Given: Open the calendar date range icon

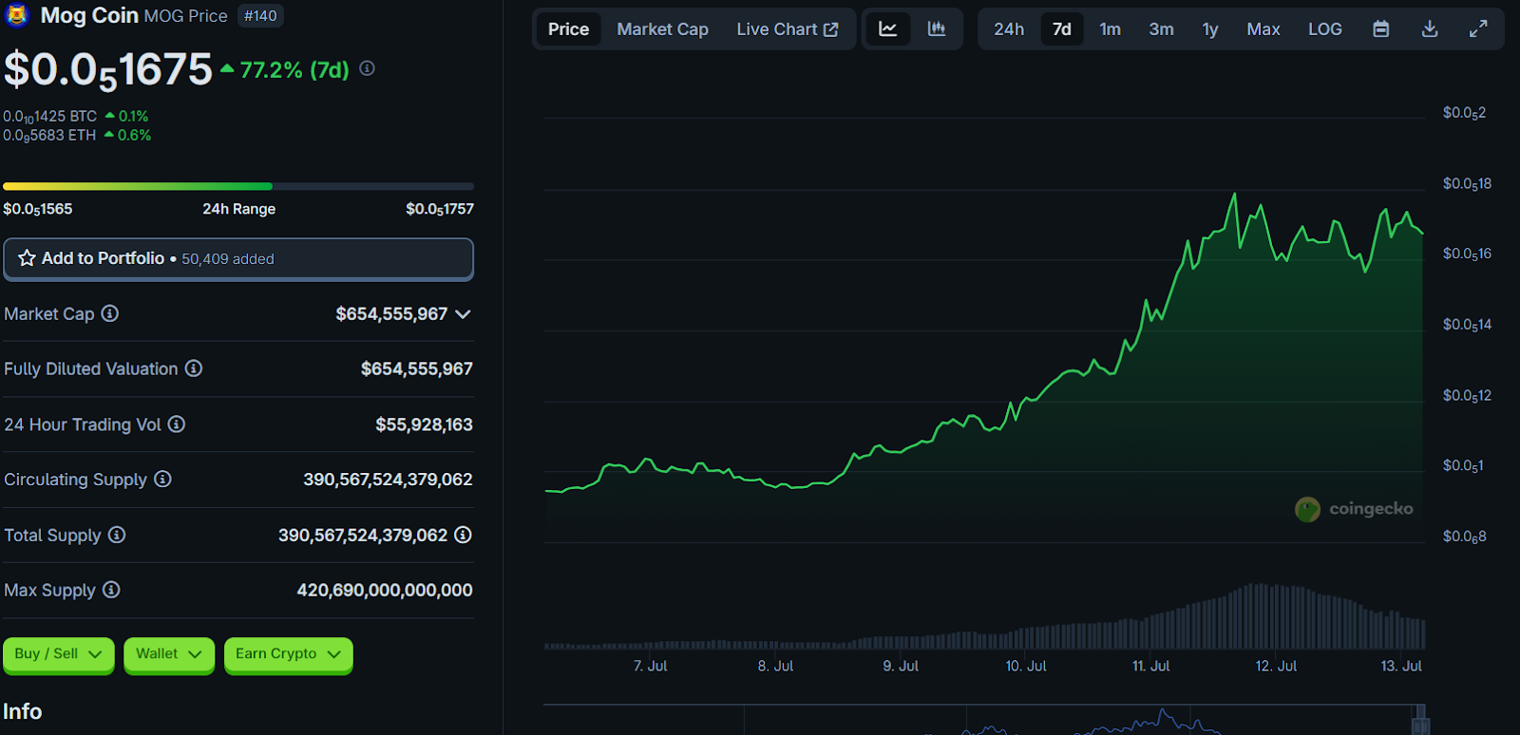Looking at the screenshot, I should click(1381, 29).
